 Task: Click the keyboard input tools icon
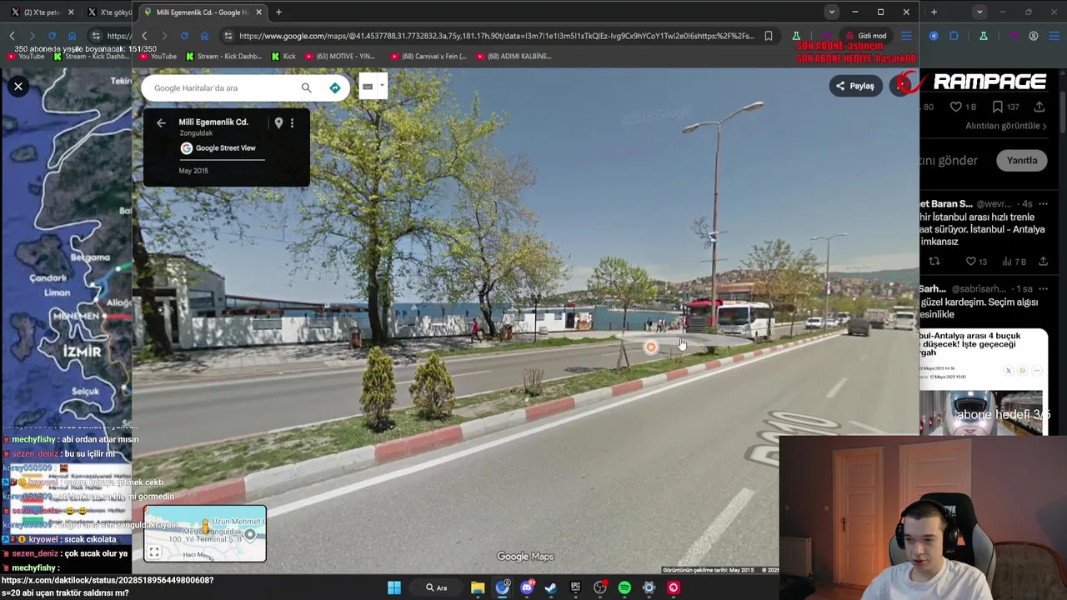[x=368, y=86]
